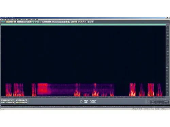Click the Play button in transport controls
The image size is (170, 127).
point(5,100)
